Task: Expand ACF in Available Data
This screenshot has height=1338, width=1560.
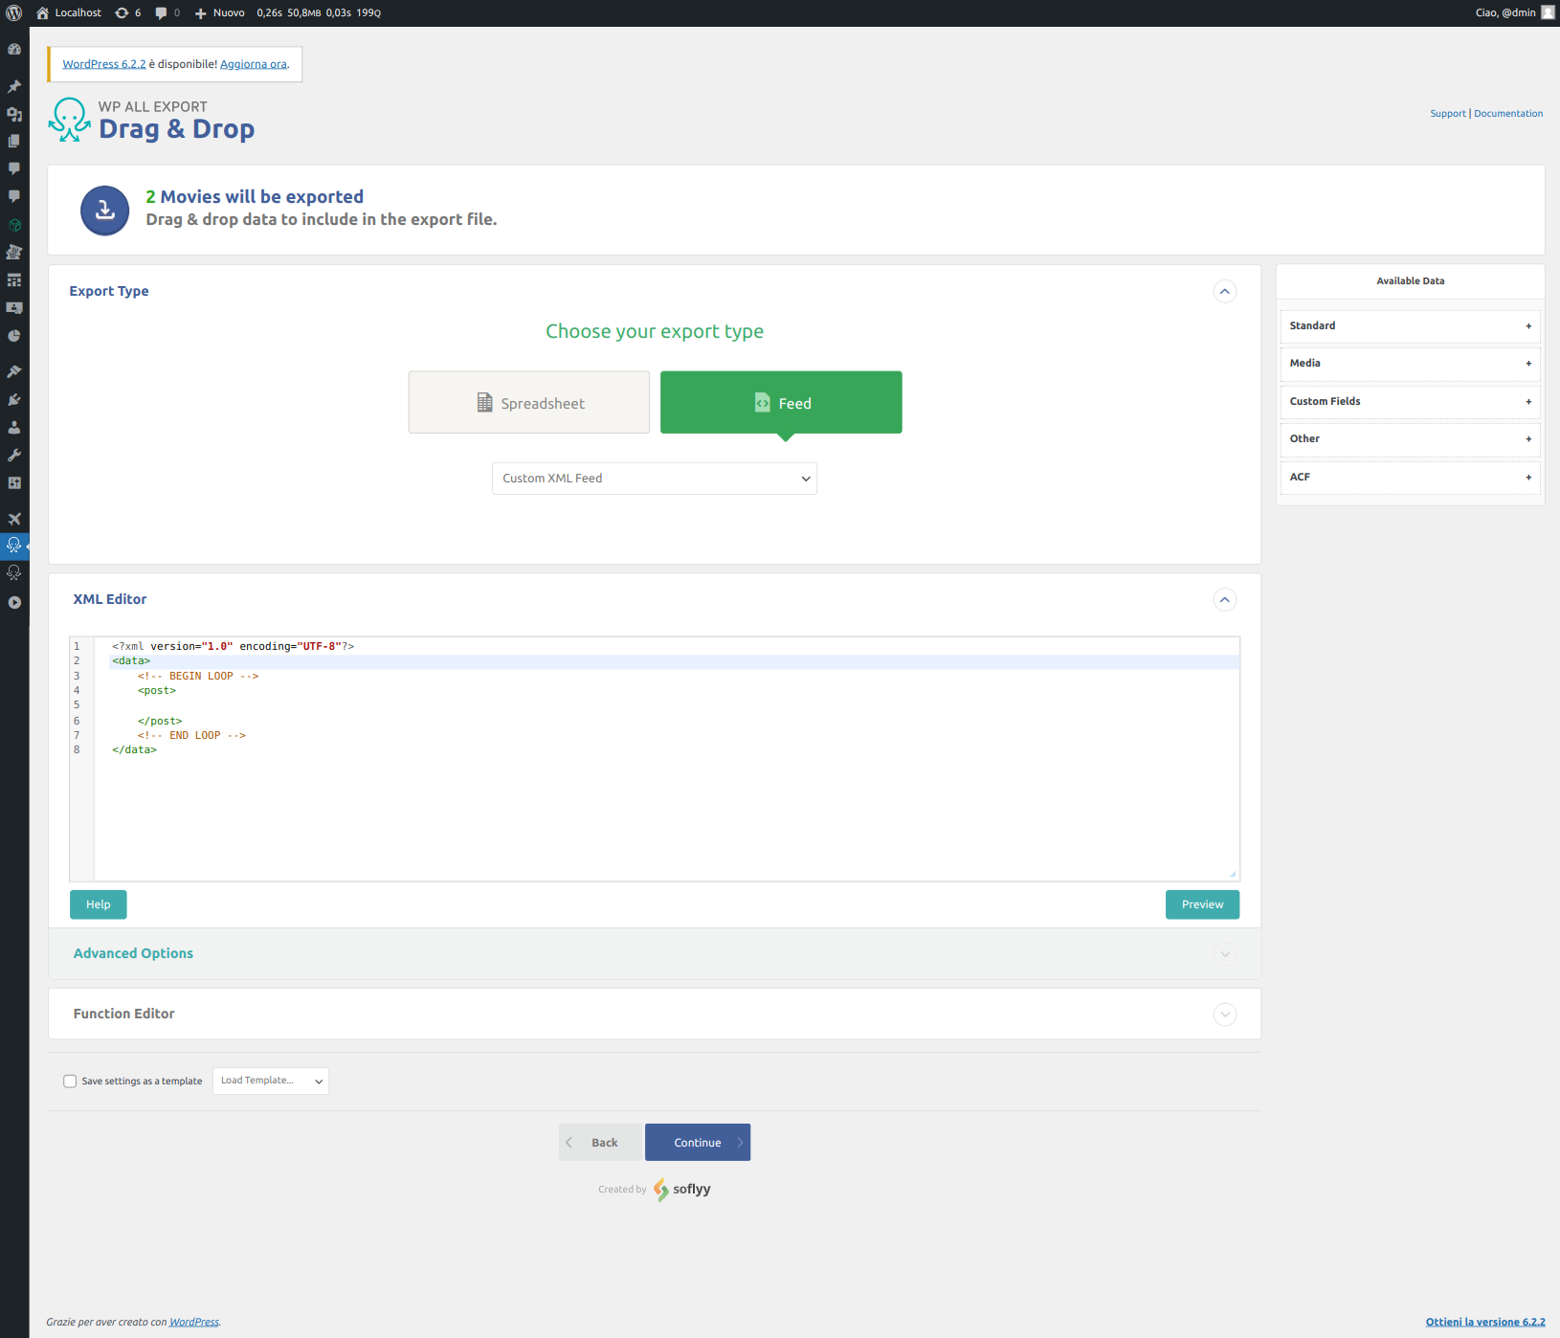Action: 1410,478
